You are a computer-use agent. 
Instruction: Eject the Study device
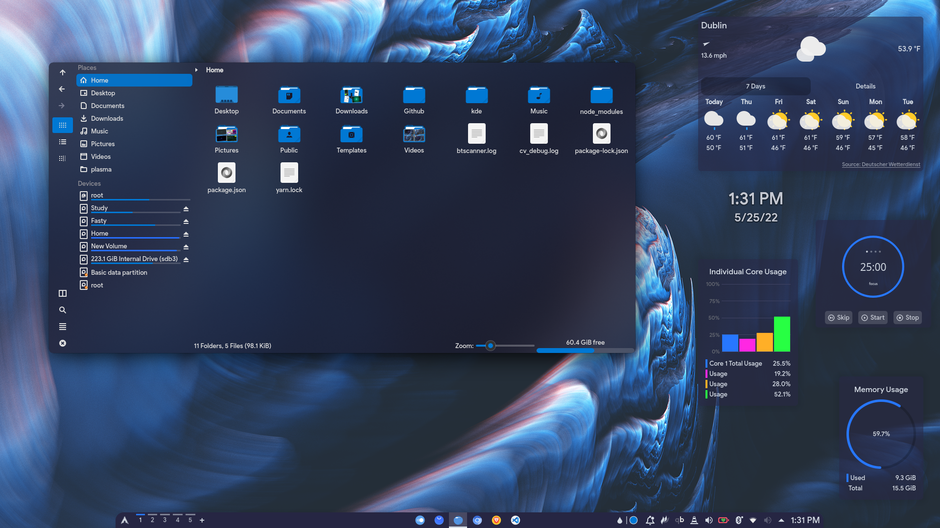coord(186,209)
